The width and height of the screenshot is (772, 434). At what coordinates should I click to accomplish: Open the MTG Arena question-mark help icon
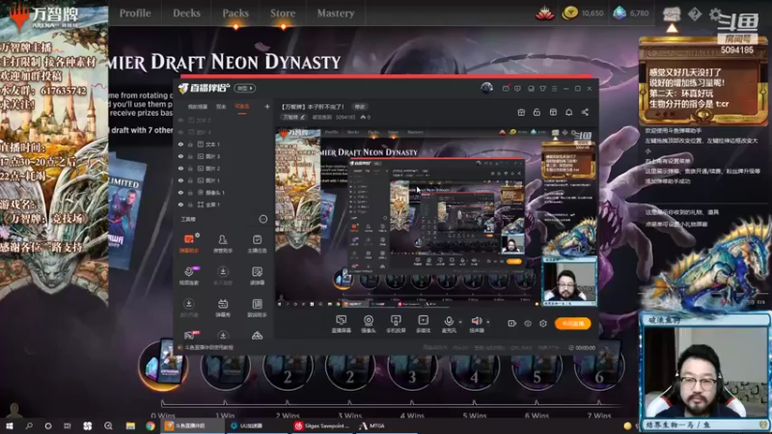click(x=694, y=14)
